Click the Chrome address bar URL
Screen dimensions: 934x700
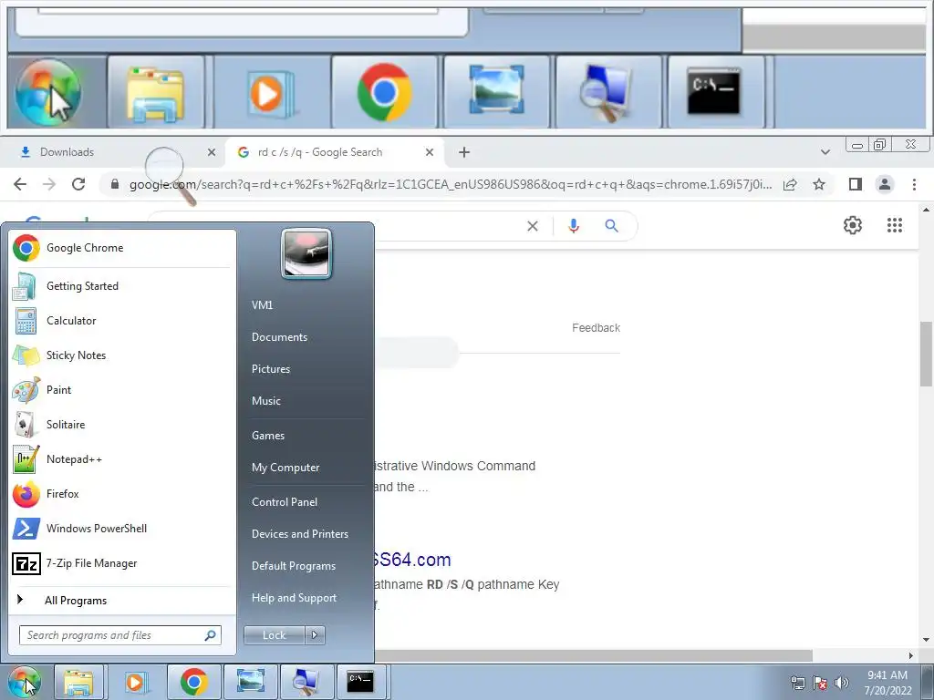451,184
